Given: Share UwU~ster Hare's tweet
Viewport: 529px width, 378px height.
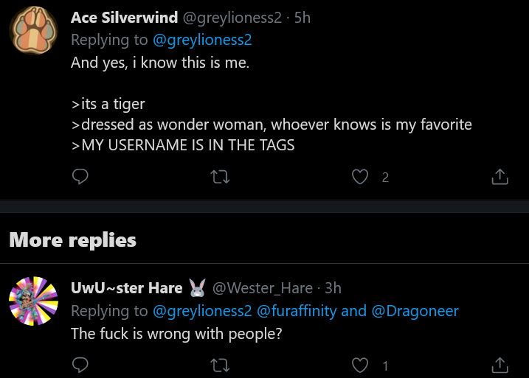Looking at the screenshot, I should [499, 365].
